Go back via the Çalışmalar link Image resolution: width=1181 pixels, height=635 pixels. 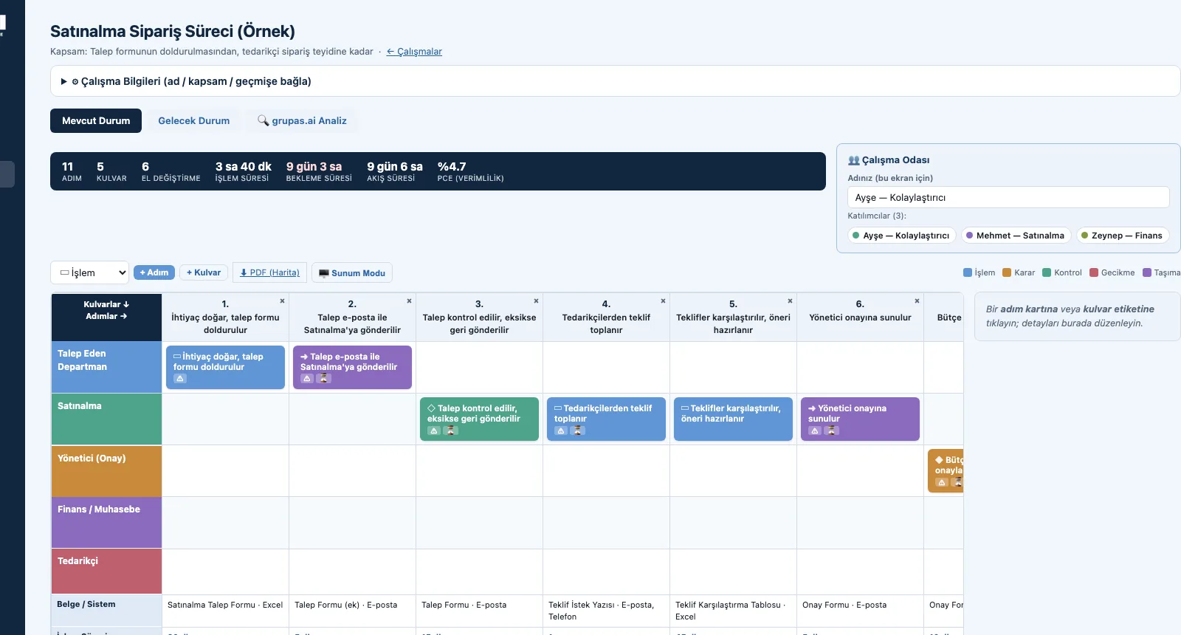coord(414,52)
